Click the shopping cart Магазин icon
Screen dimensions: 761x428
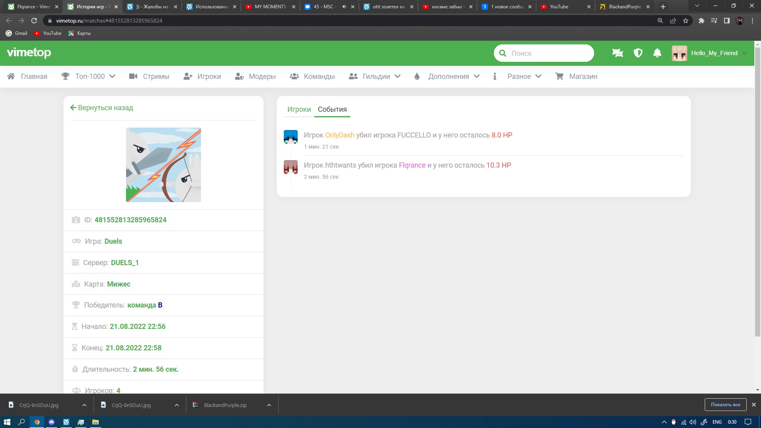(x=559, y=76)
